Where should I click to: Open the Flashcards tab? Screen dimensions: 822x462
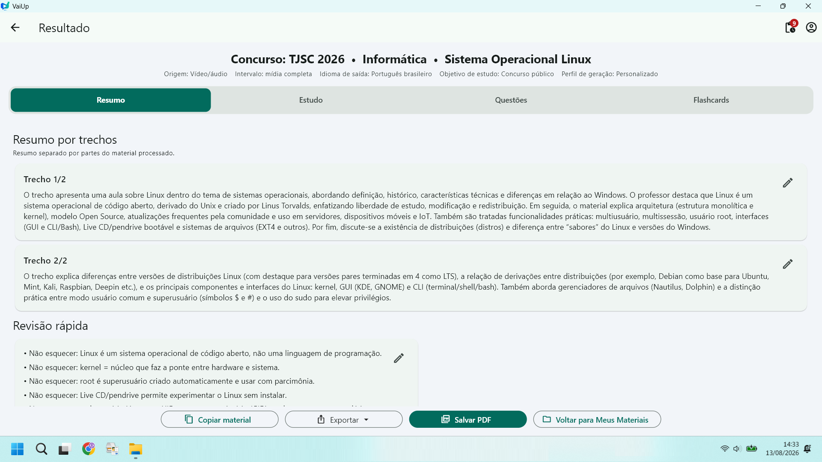[x=711, y=100]
